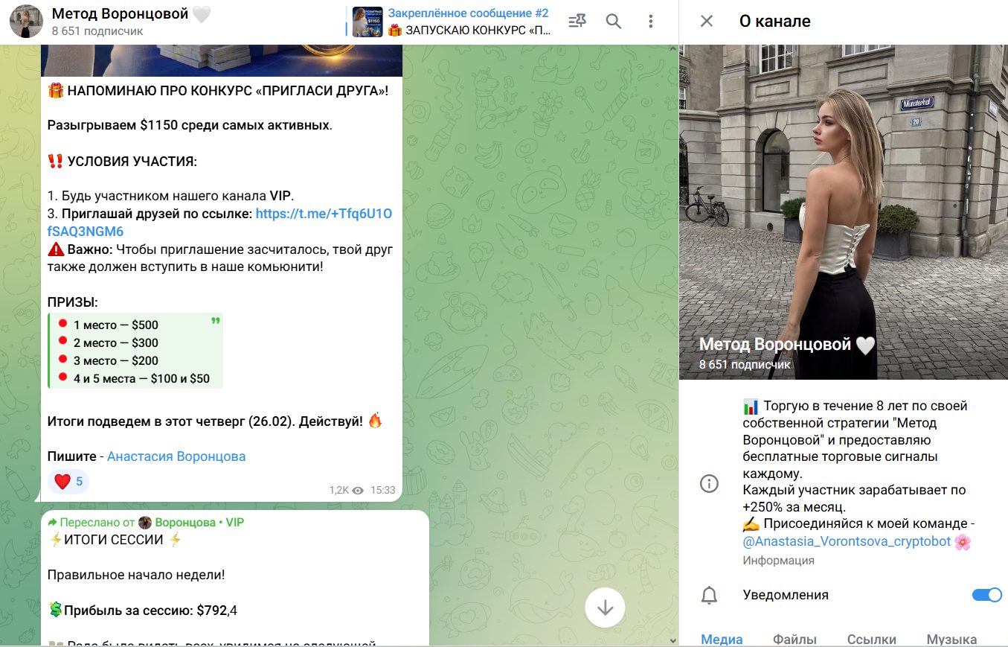Click the 15:33 message timestamp
The width and height of the screenshot is (1008, 647).
(x=382, y=491)
